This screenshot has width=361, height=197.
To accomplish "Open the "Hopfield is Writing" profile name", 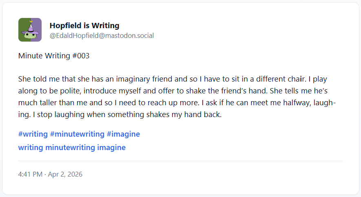I will (x=84, y=25).
